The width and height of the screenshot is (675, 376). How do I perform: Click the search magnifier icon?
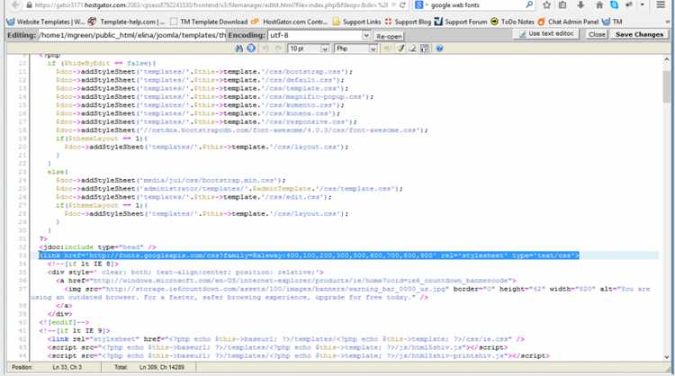pos(529,5)
